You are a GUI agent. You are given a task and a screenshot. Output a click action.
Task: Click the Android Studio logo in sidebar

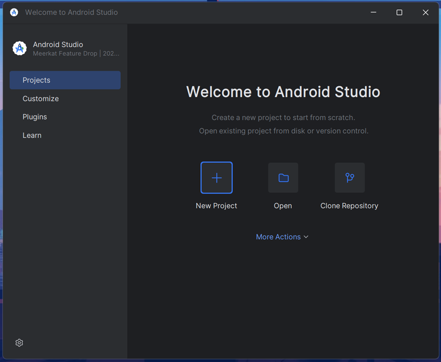pyautogui.click(x=20, y=48)
